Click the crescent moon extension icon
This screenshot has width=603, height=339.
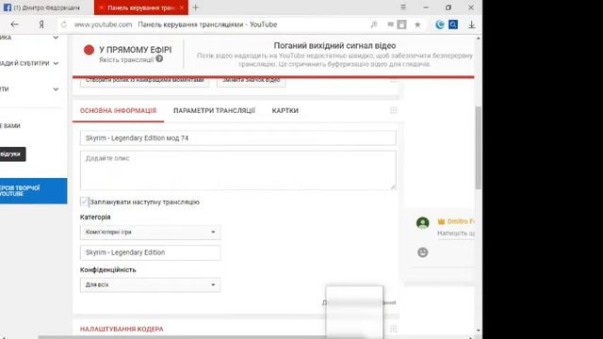(440, 24)
